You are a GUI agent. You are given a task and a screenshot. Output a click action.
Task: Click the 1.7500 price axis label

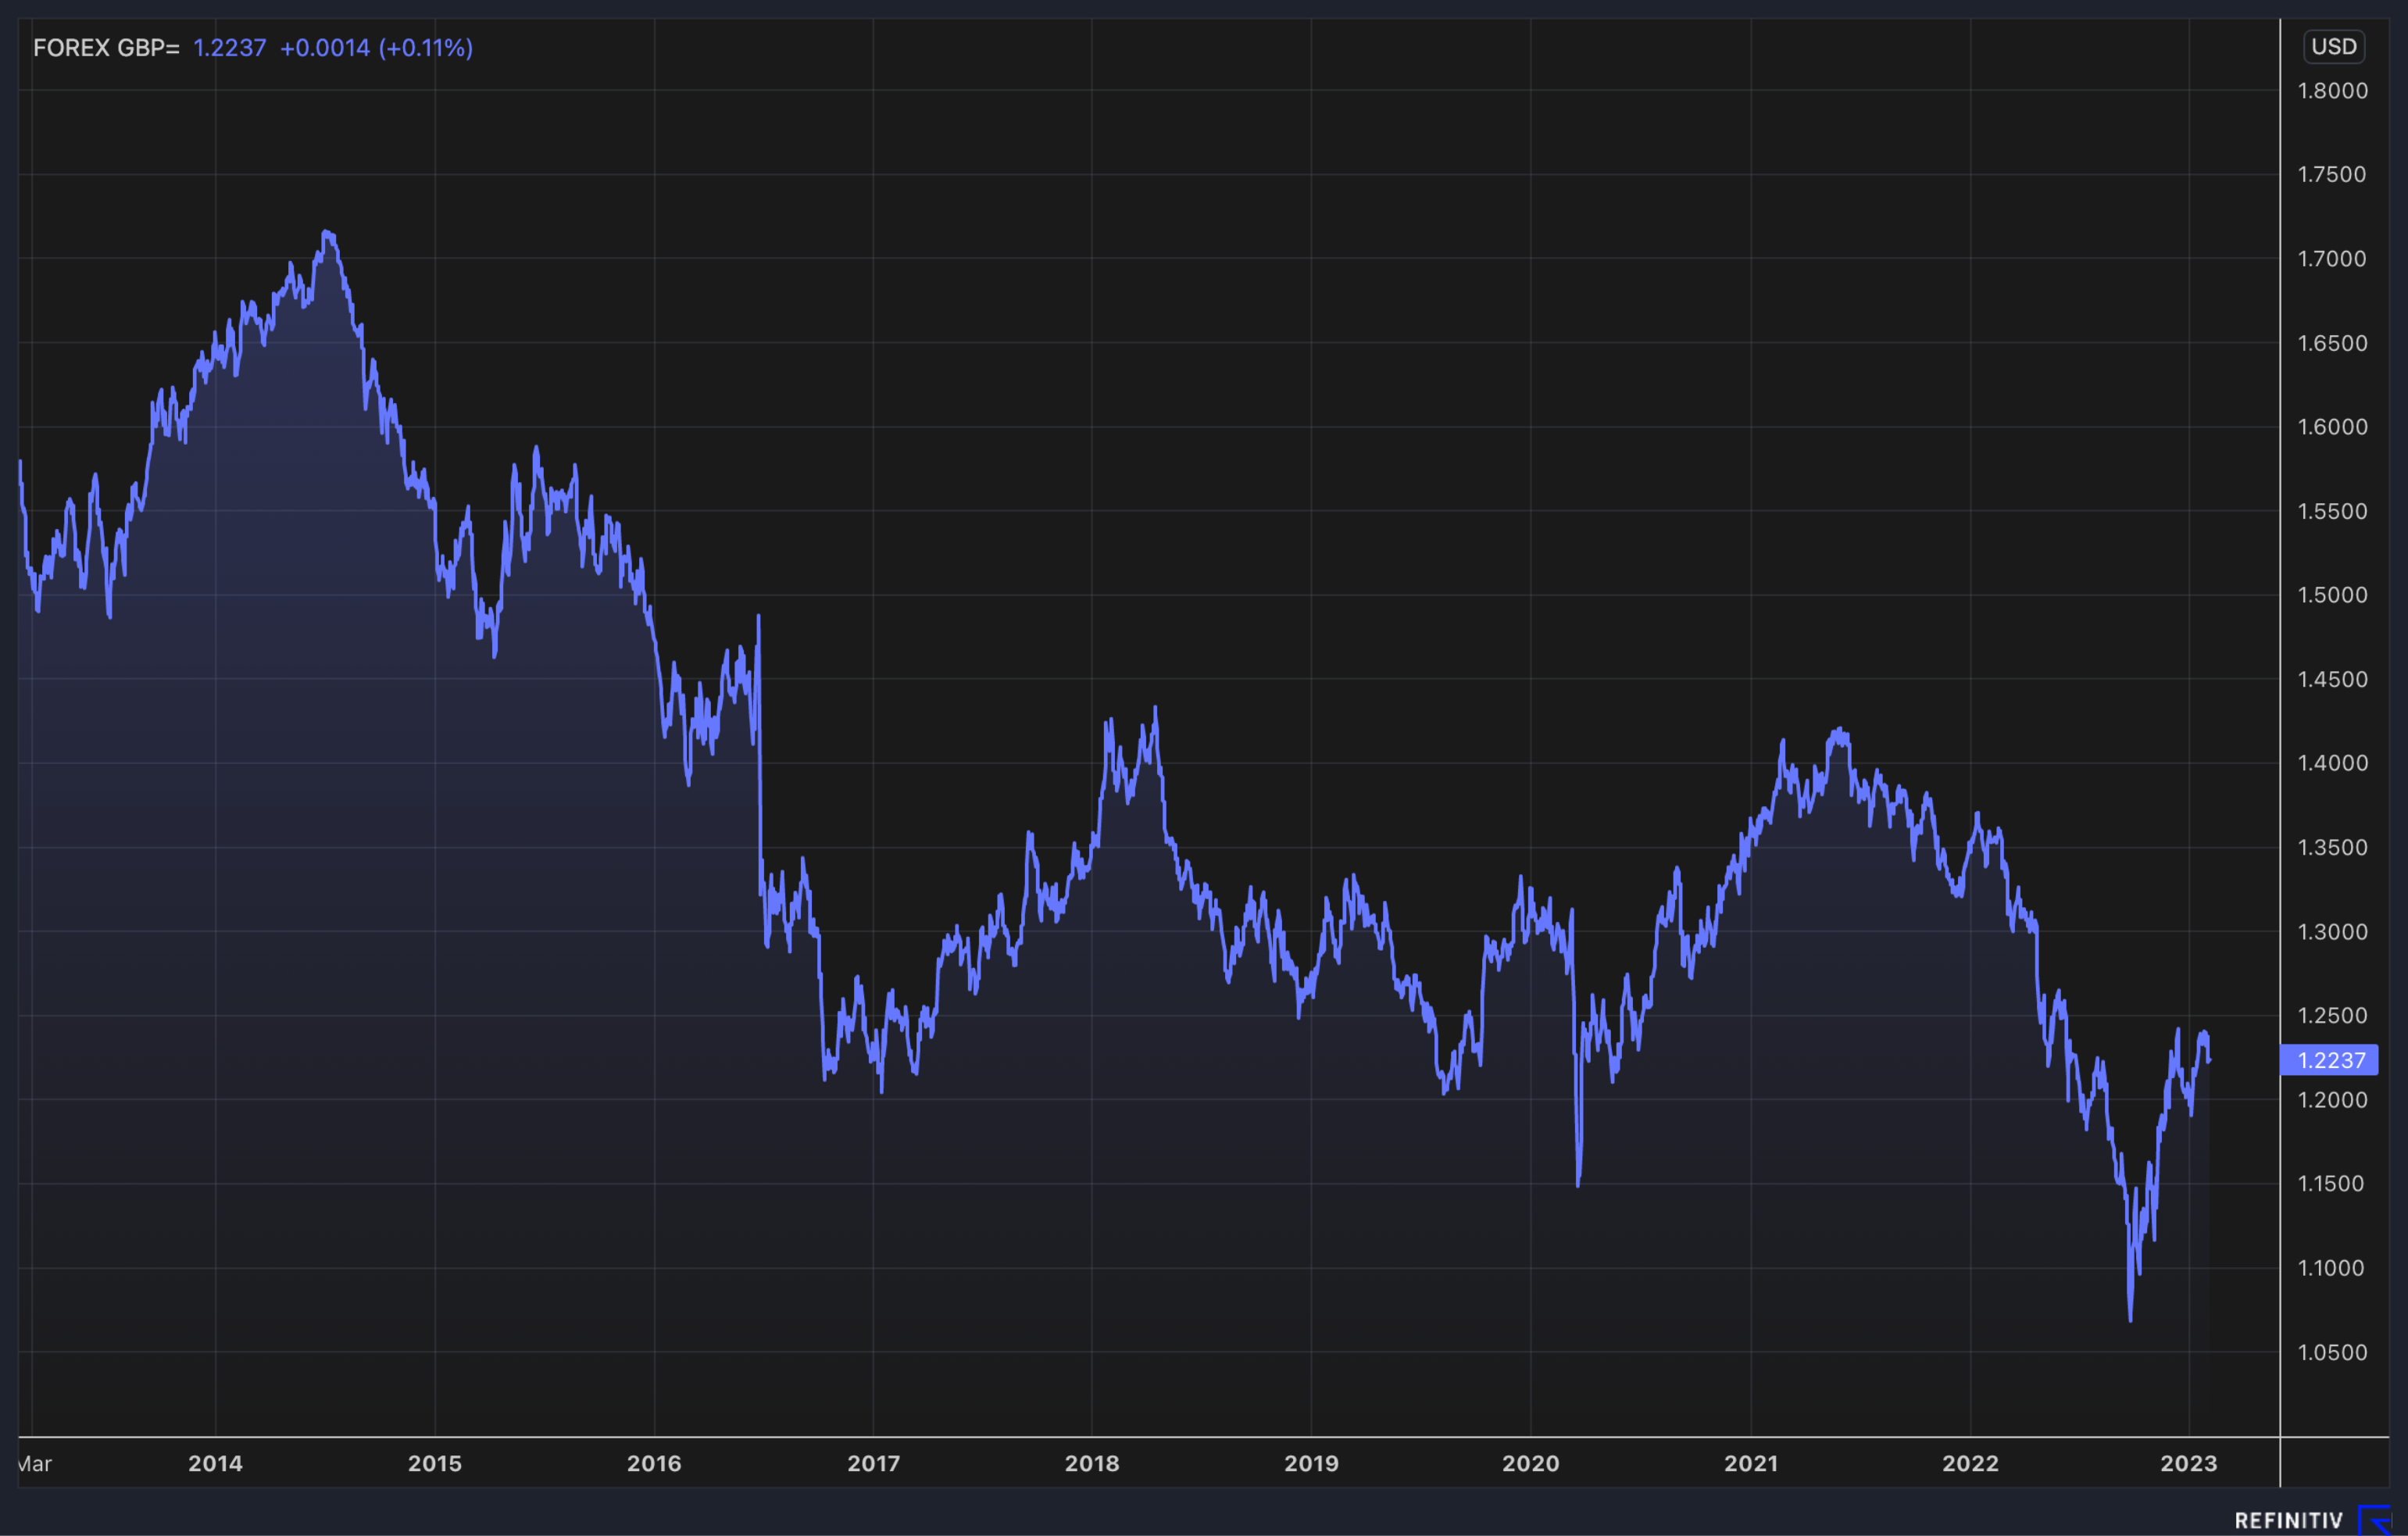[2332, 175]
